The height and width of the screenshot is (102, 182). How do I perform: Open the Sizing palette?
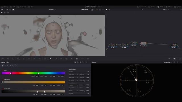point(82,59)
